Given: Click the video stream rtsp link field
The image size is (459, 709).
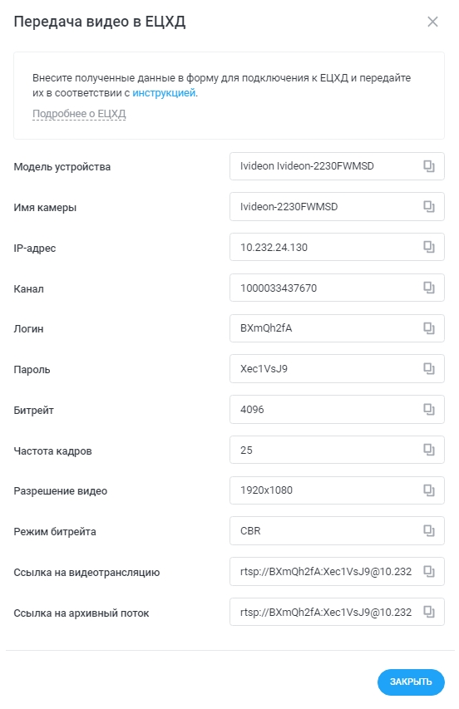Looking at the screenshot, I should pyautogui.click(x=337, y=572).
